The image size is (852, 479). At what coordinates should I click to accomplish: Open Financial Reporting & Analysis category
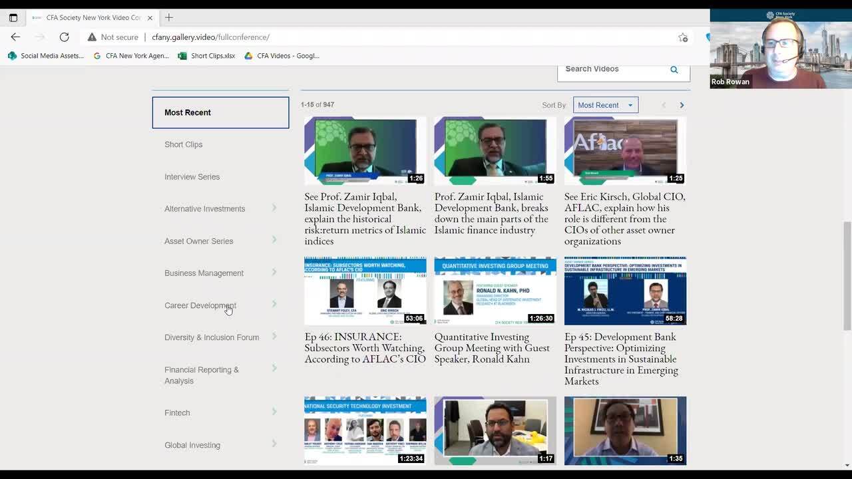tap(202, 375)
